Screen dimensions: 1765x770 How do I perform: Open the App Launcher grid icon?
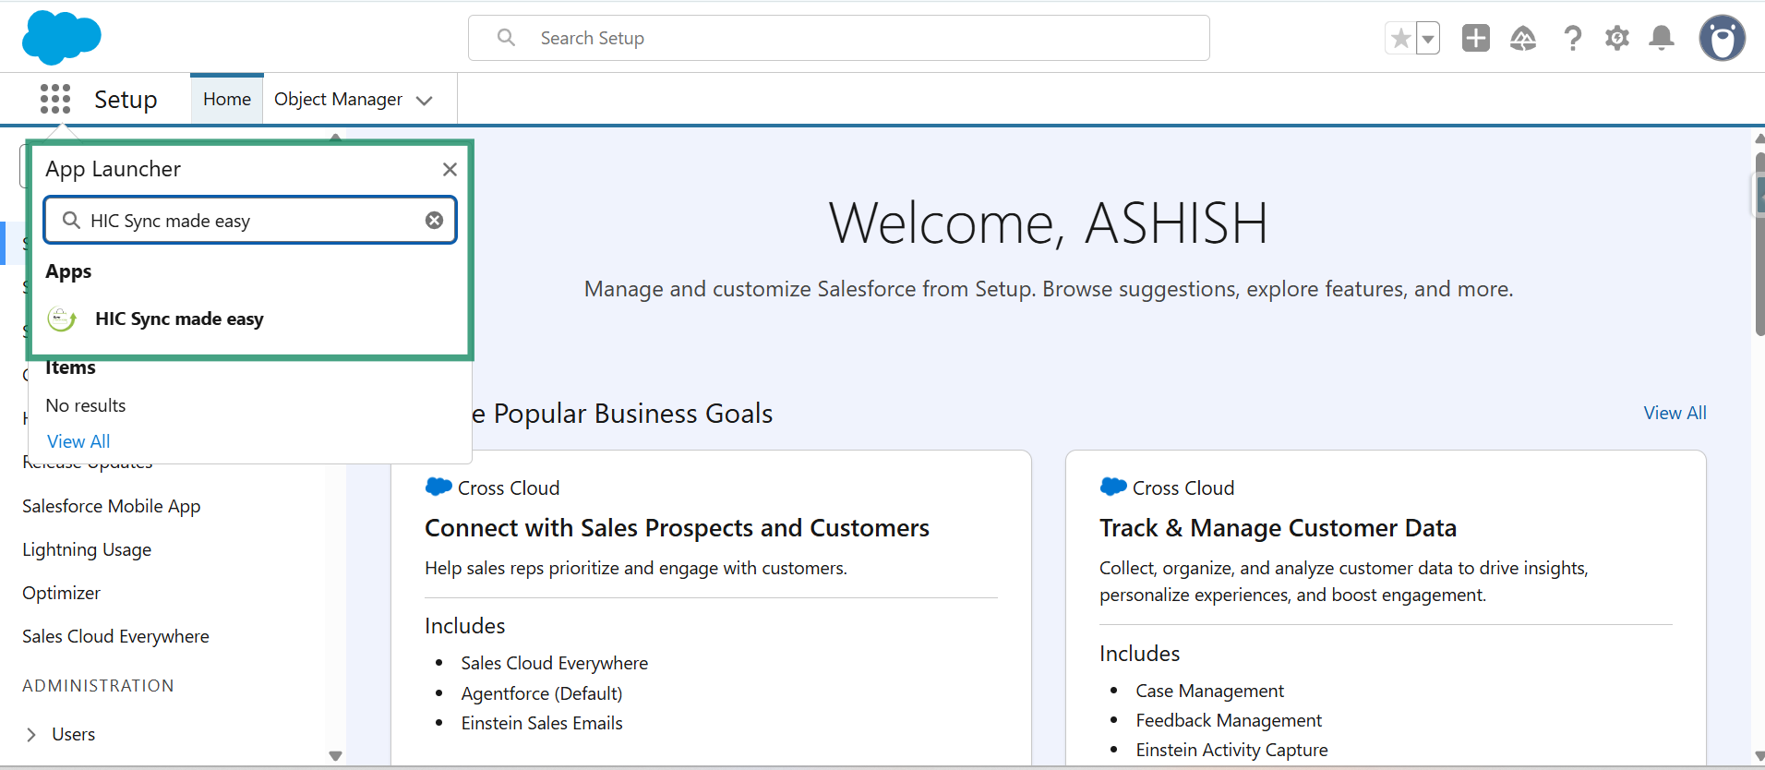click(x=55, y=99)
